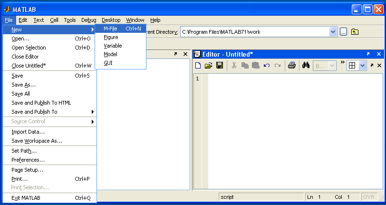Open the Debug menu
Image resolution: width=386 pixels, height=205 pixels.
point(89,20)
